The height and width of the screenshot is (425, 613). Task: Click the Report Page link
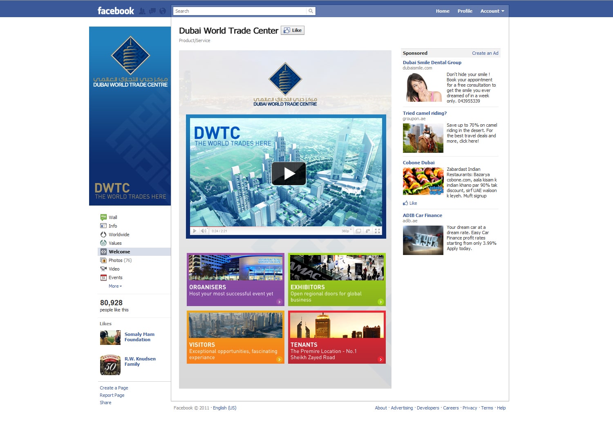(x=112, y=395)
